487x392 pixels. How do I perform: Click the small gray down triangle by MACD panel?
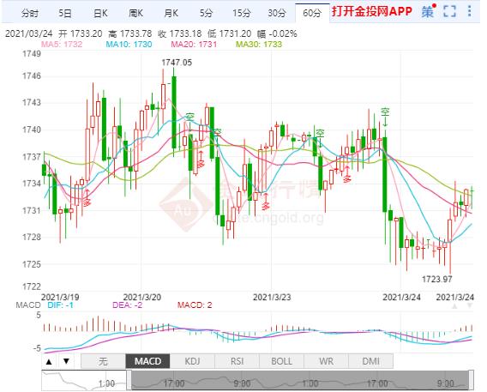470,306
